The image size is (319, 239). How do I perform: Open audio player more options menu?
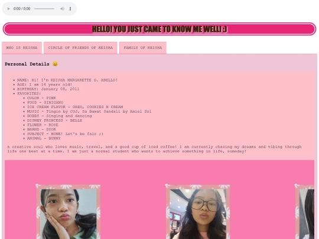pos(70,9)
